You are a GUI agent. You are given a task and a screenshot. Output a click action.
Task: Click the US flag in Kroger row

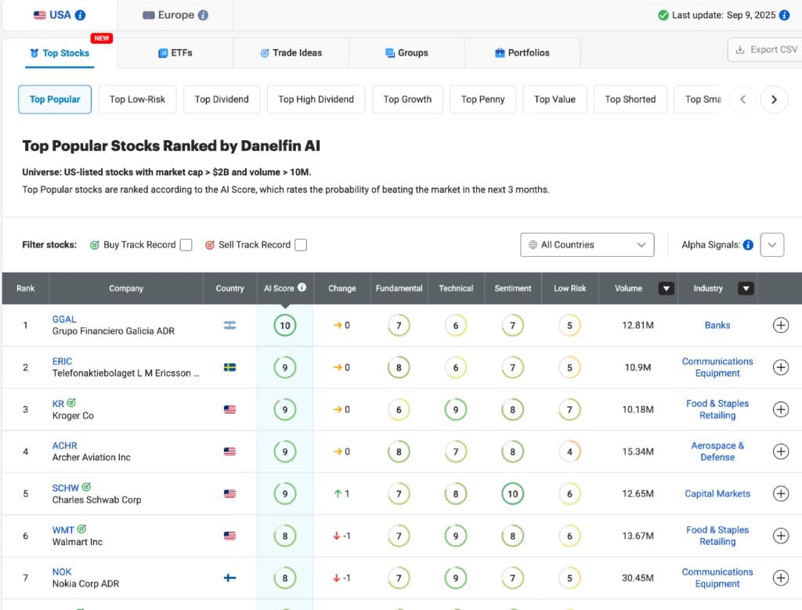(229, 410)
